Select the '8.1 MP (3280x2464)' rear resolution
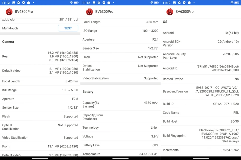 pyautogui.click(x=64, y=60)
